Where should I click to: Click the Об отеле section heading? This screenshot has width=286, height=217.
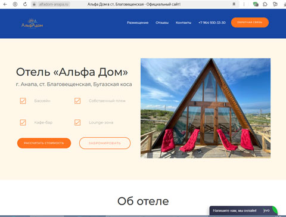(x=143, y=201)
